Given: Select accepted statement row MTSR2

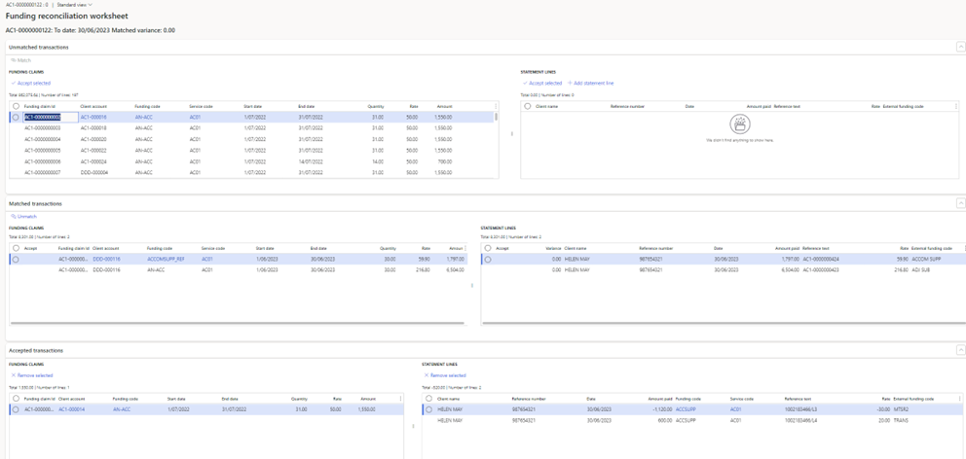Looking at the screenshot, I should pyautogui.click(x=428, y=409).
